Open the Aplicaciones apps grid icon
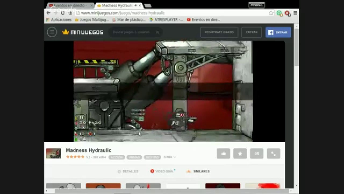Image resolution: width=344 pixels, height=194 pixels. [x=48, y=20]
